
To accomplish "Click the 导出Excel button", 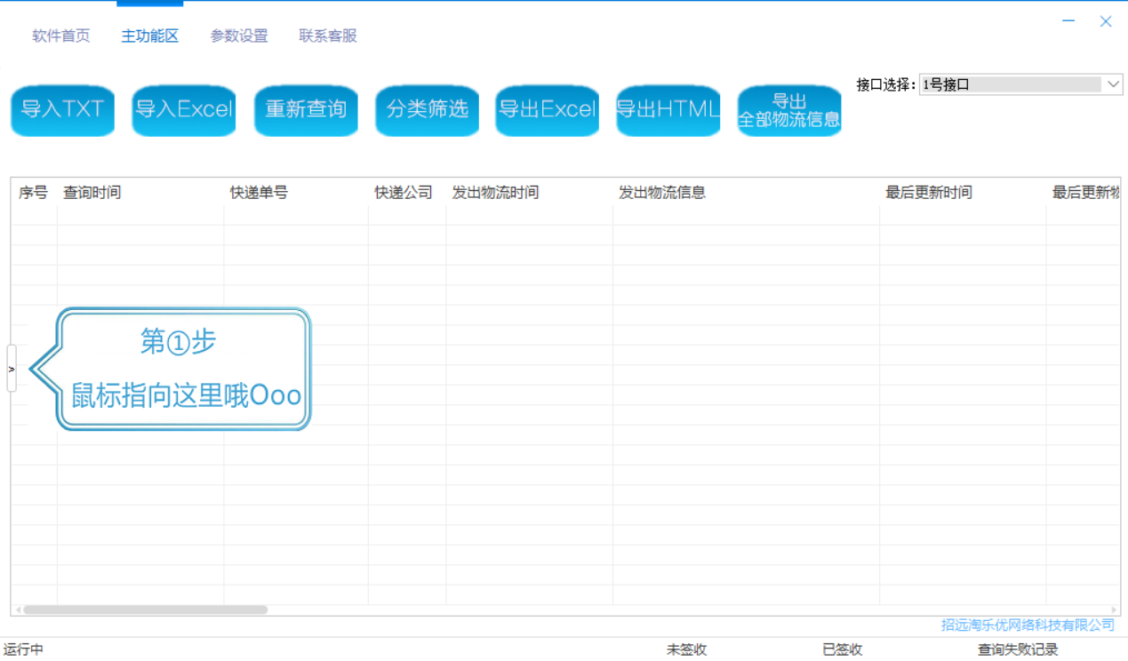I will pos(548,110).
